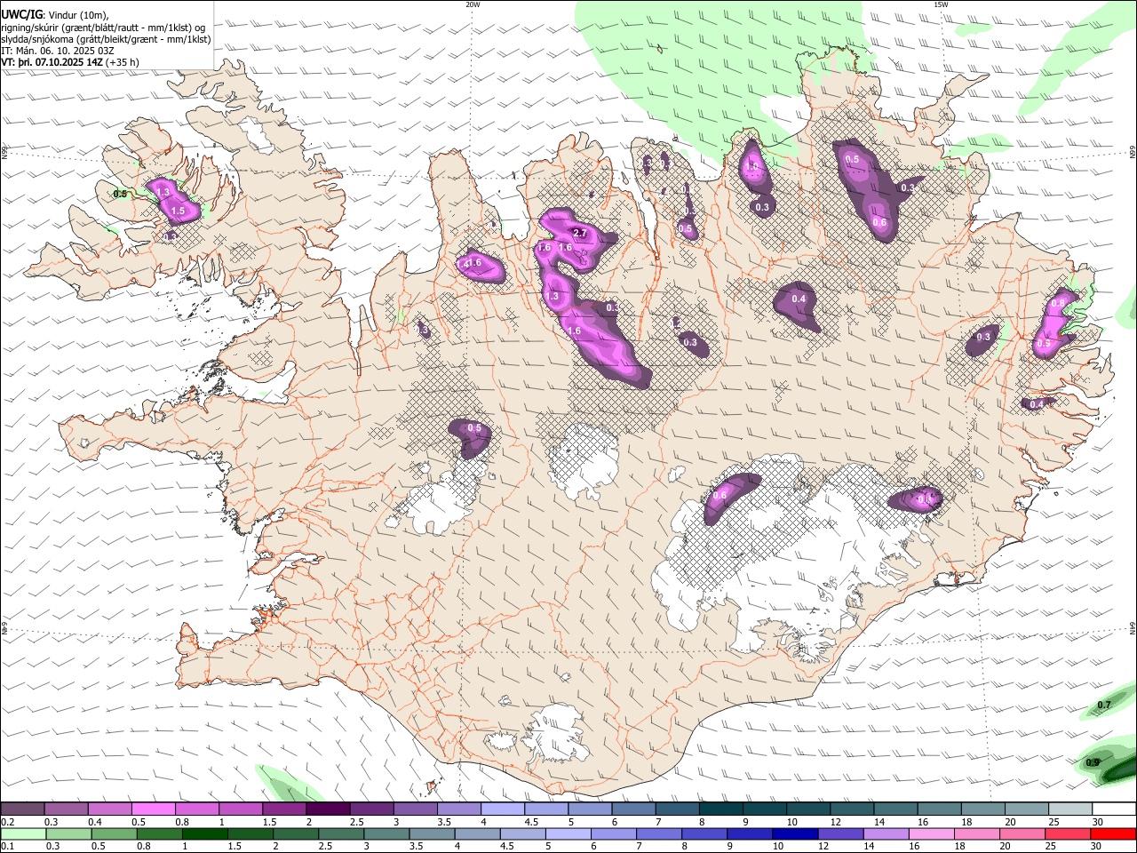Image resolution: width=1137 pixels, height=853 pixels.
Task: Click dark blue bottom legend swatch after 10
Action: pyautogui.click(x=795, y=834)
